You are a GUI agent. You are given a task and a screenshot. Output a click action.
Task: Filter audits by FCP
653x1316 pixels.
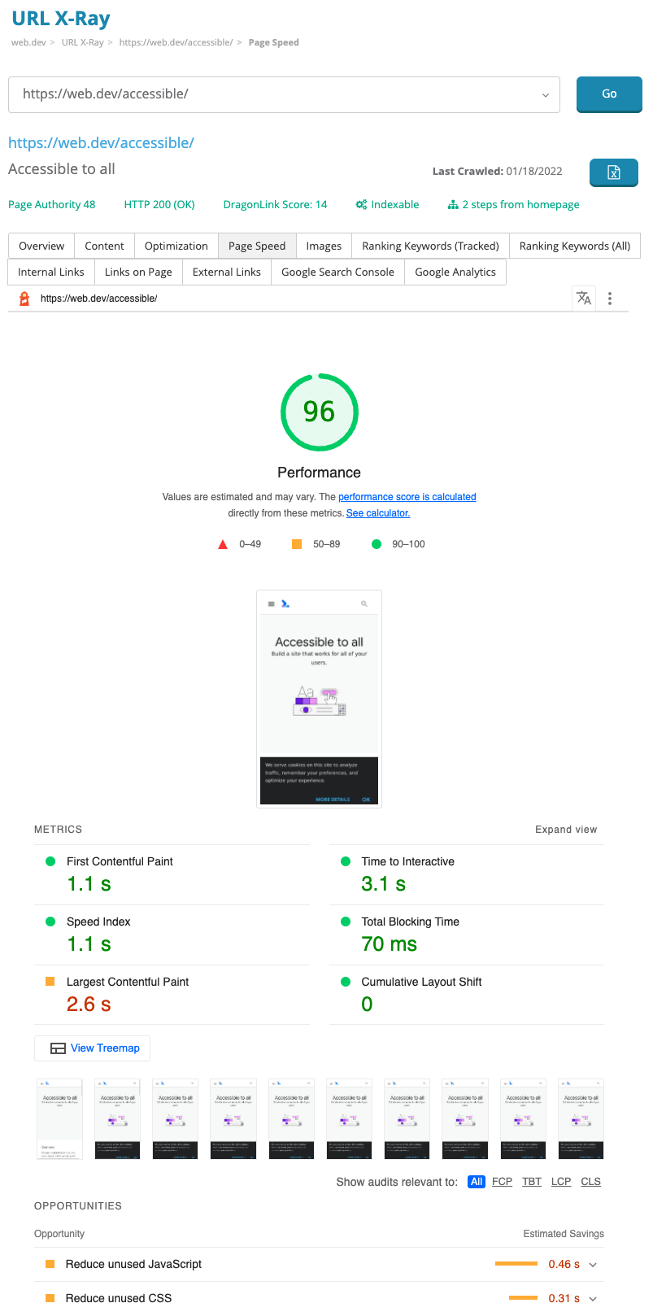(502, 1182)
